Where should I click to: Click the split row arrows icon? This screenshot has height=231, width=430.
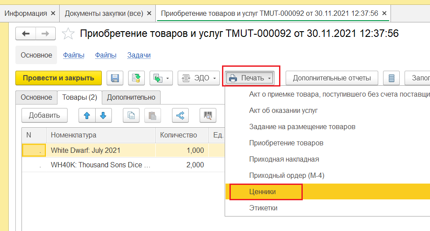(180, 115)
